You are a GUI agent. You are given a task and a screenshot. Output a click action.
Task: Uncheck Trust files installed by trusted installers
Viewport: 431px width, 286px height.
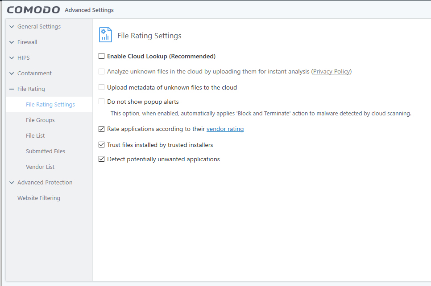[102, 145]
